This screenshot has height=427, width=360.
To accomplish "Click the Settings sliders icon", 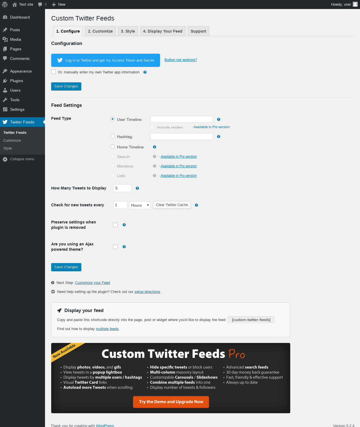I will coord(5,109).
